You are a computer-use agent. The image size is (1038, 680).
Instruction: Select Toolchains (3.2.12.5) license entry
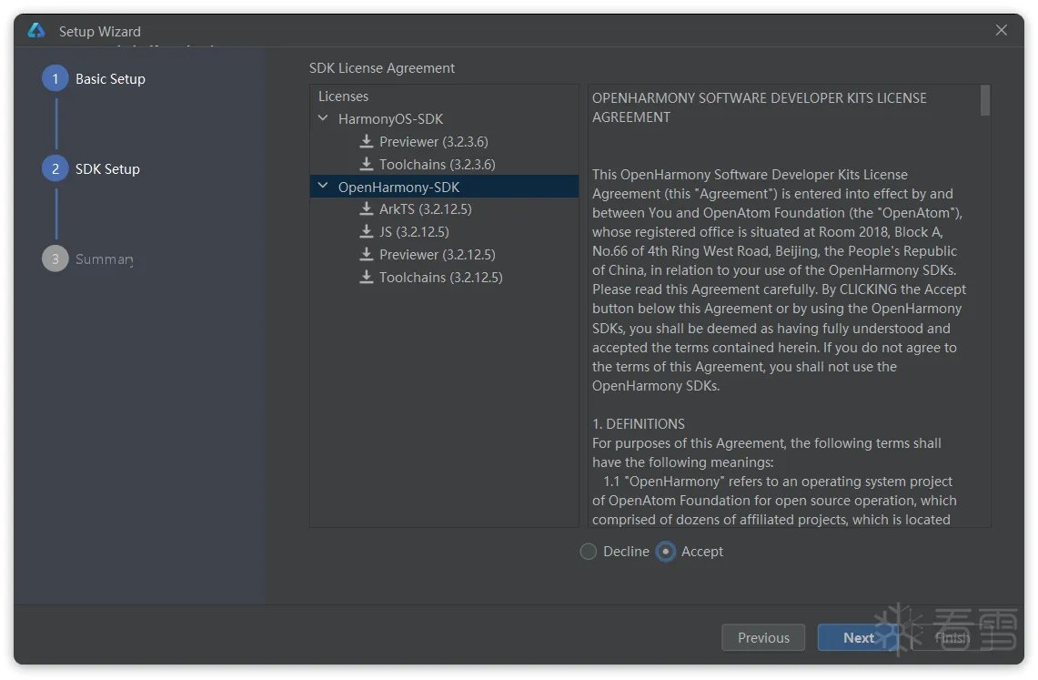(441, 277)
